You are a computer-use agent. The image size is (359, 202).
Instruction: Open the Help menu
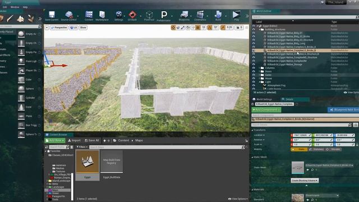25,7
